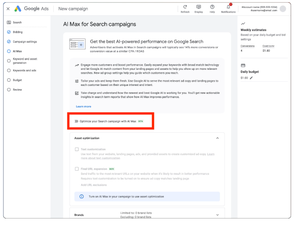The height and width of the screenshot is (225, 299).
Task: Click the BETA badge next to AI Max toggle
Action: pyautogui.click(x=140, y=121)
